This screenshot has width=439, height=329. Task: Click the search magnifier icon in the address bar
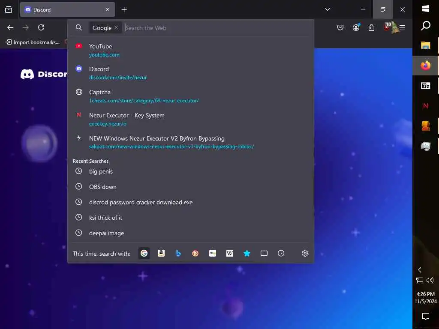(x=79, y=28)
